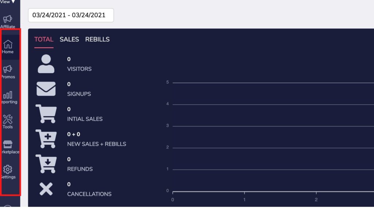The width and height of the screenshot is (374, 210).
Task: Click the Signups envelope icon
Action: pos(46,89)
